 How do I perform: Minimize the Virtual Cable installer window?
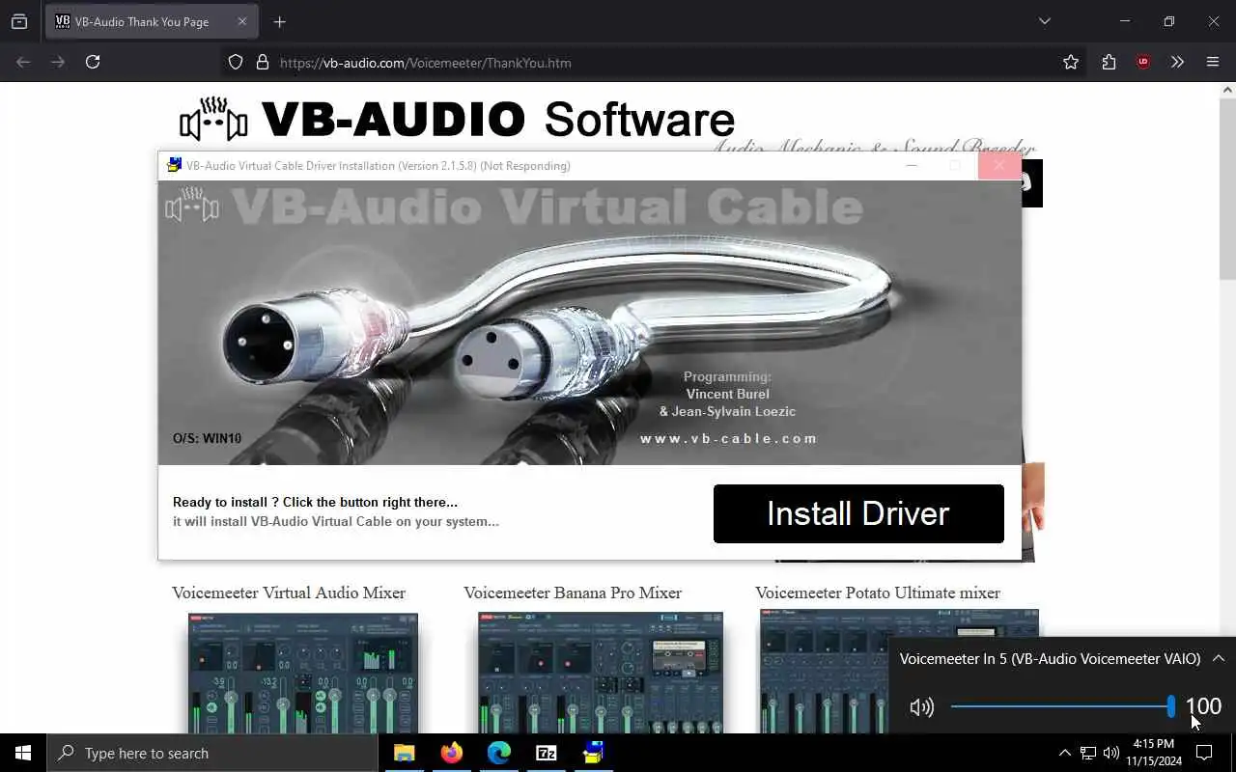[x=911, y=165]
